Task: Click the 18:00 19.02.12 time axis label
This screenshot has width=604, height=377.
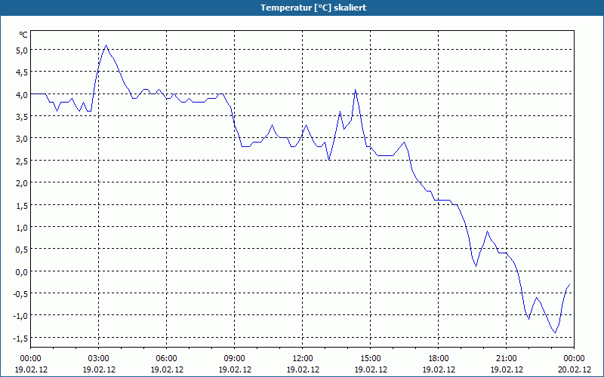Action: [439, 364]
